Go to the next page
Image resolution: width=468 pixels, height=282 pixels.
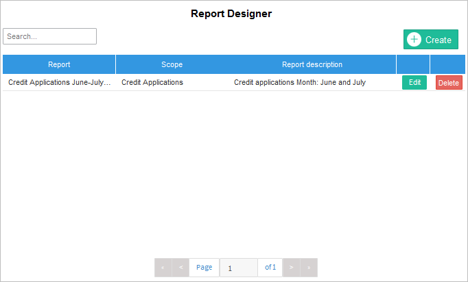point(292,268)
